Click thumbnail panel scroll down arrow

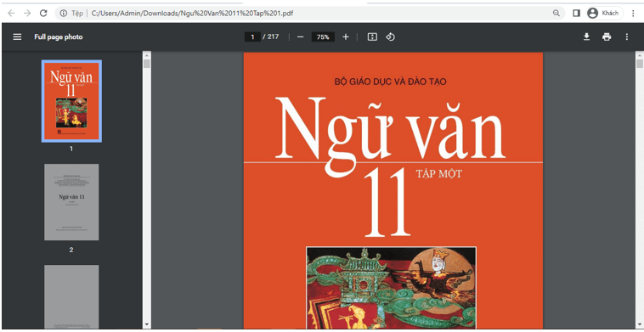tap(147, 324)
